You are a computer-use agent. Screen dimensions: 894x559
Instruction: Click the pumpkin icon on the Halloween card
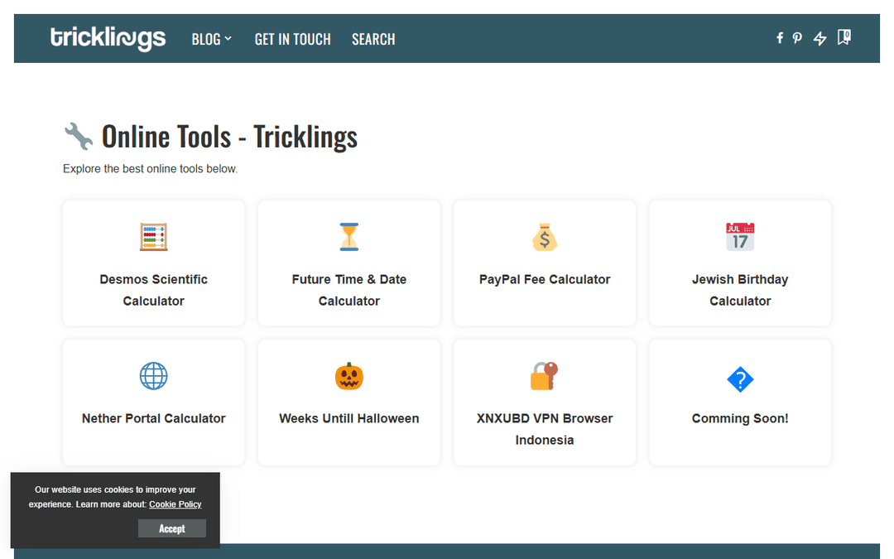click(349, 376)
